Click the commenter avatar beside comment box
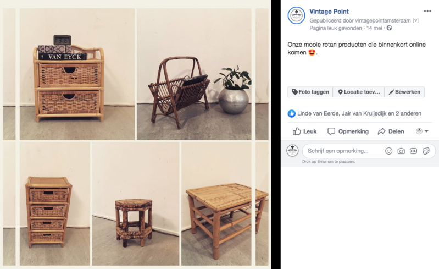 (292, 151)
